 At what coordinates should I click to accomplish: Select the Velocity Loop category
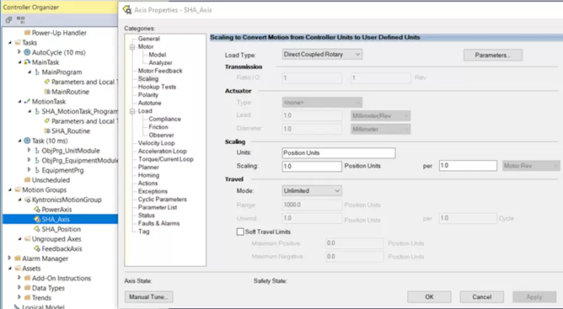point(156,143)
